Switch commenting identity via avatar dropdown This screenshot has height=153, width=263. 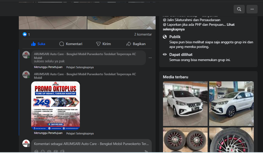[x=26, y=143]
